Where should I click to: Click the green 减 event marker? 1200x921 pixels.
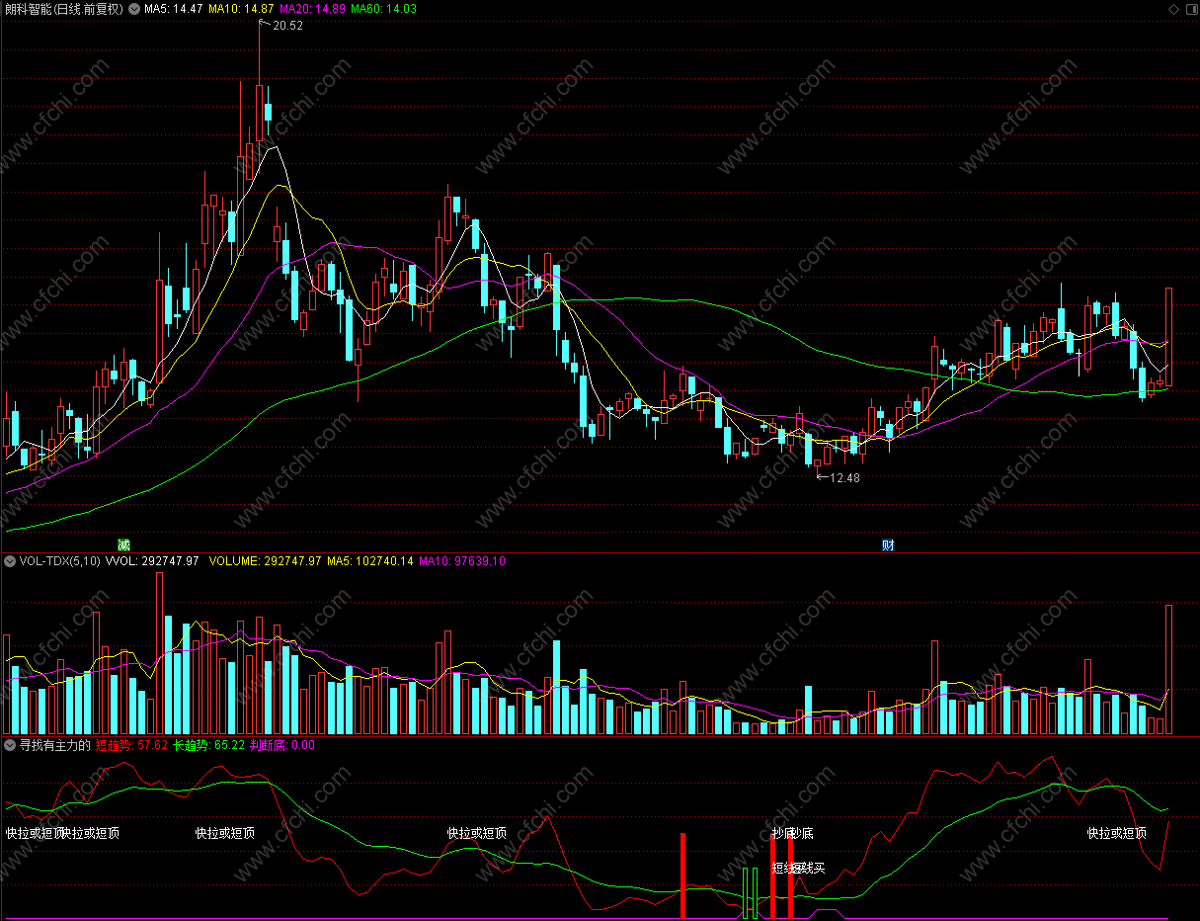click(123, 545)
